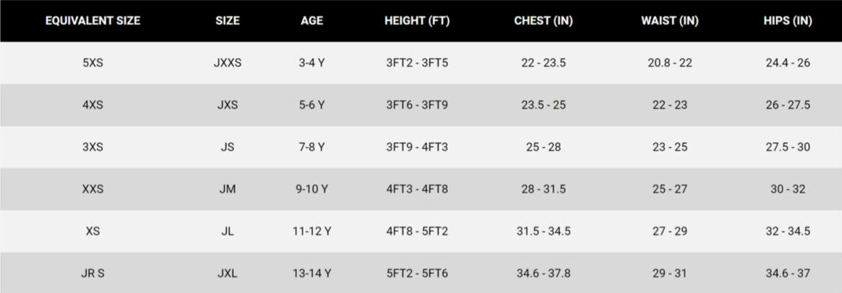Click the 27 - 29 waist cell
842x293 pixels.
(x=670, y=231)
